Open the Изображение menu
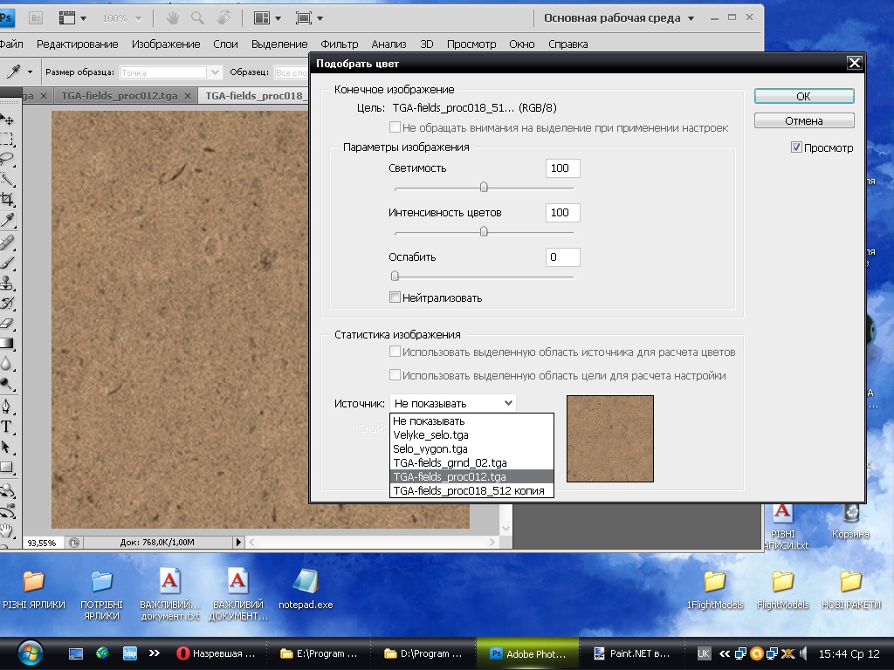 point(166,44)
